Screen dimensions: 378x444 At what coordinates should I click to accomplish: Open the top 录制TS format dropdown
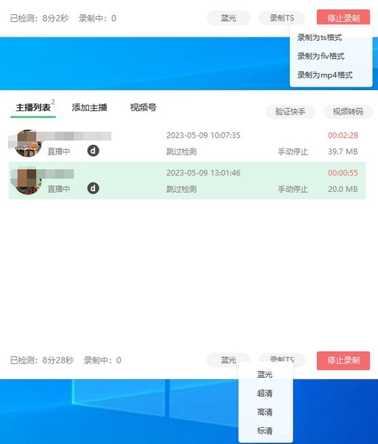282,18
